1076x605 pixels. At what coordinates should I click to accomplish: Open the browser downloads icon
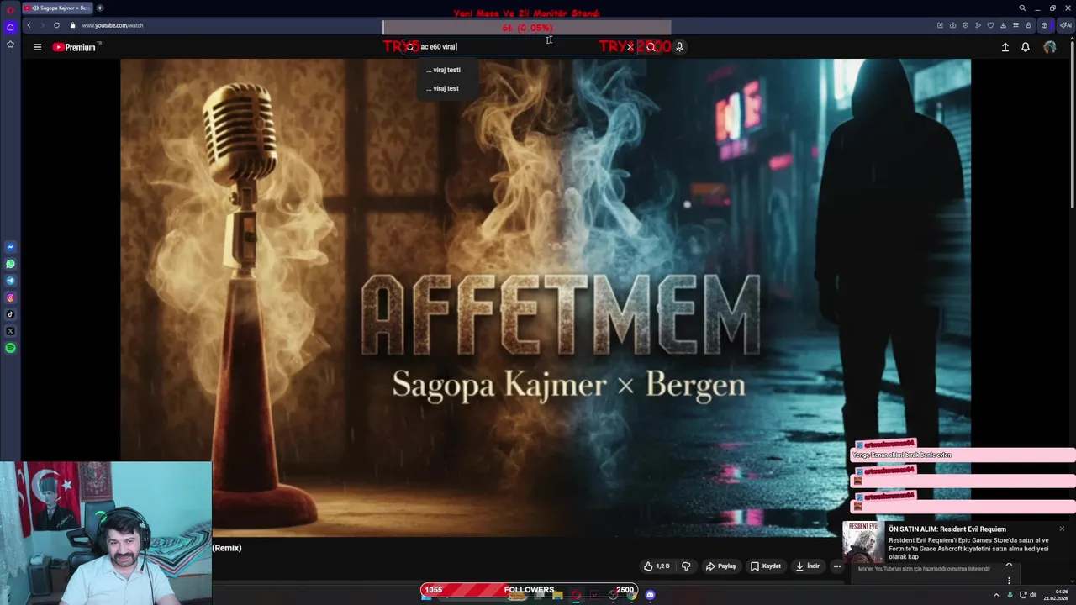(x=1003, y=25)
